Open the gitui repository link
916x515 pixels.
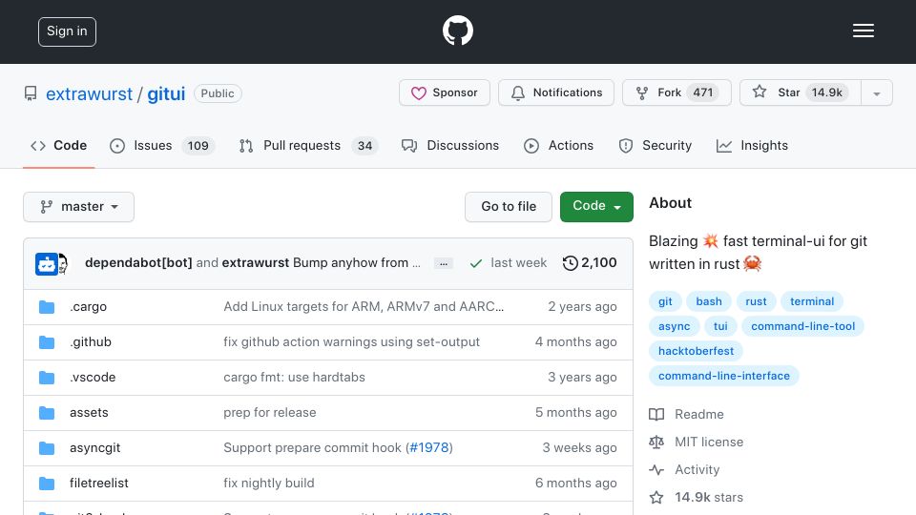(166, 93)
